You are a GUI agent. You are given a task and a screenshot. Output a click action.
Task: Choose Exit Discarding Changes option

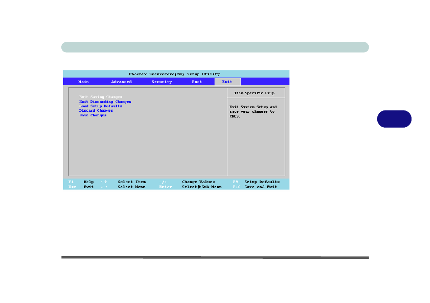105,102
